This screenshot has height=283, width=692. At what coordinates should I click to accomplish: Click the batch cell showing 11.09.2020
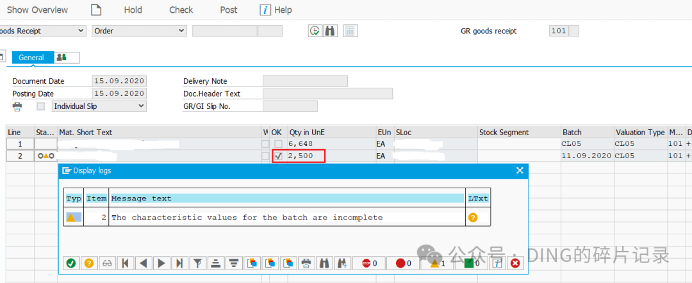pyautogui.click(x=586, y=156)
